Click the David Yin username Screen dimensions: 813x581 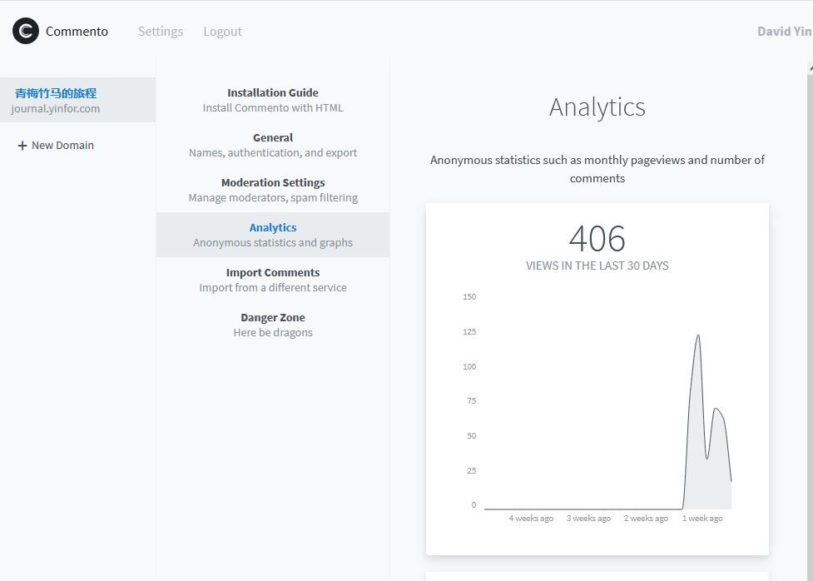point(784,32)
